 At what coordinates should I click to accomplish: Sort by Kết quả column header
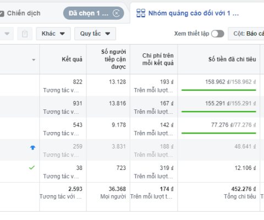coord(72,59)
